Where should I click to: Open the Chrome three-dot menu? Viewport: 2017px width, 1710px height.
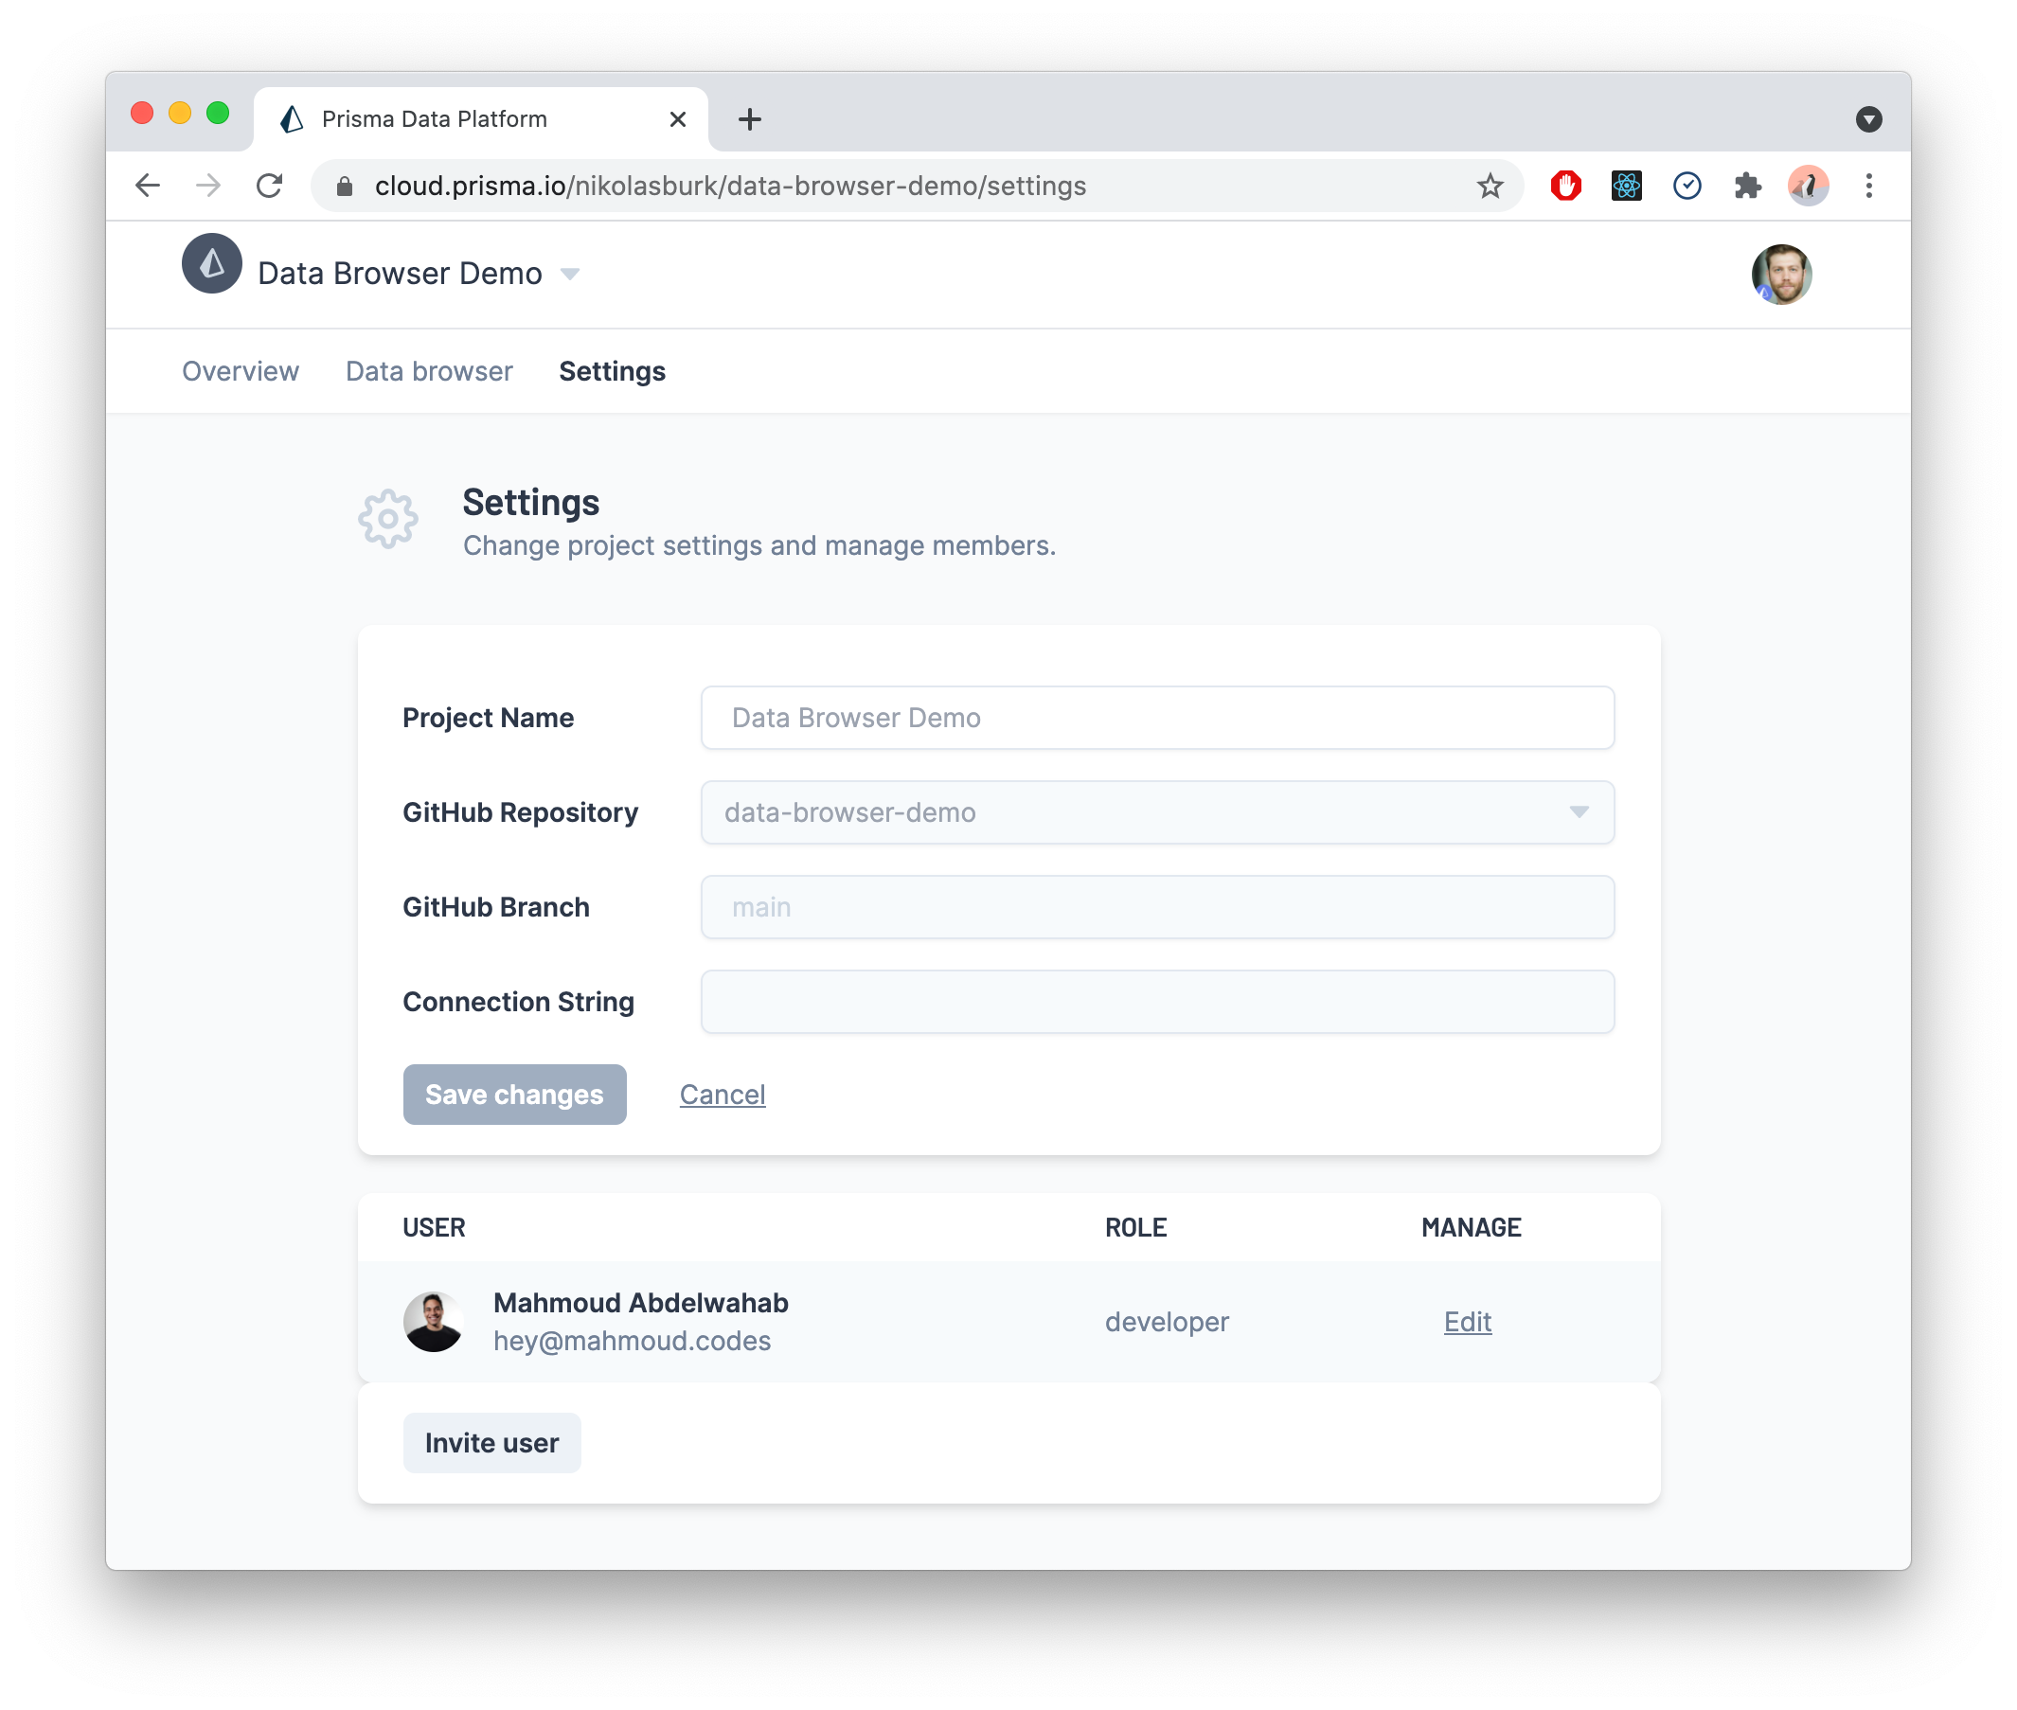point(1867,187)
